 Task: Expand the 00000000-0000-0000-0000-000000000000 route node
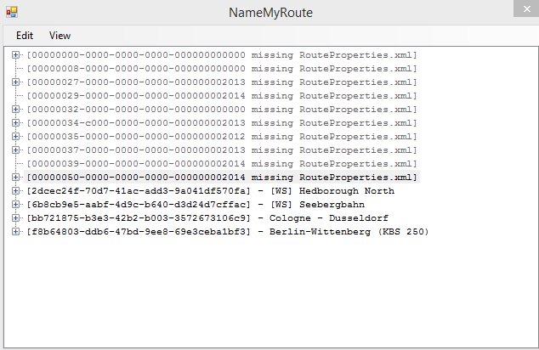click(x=17, y=55)
